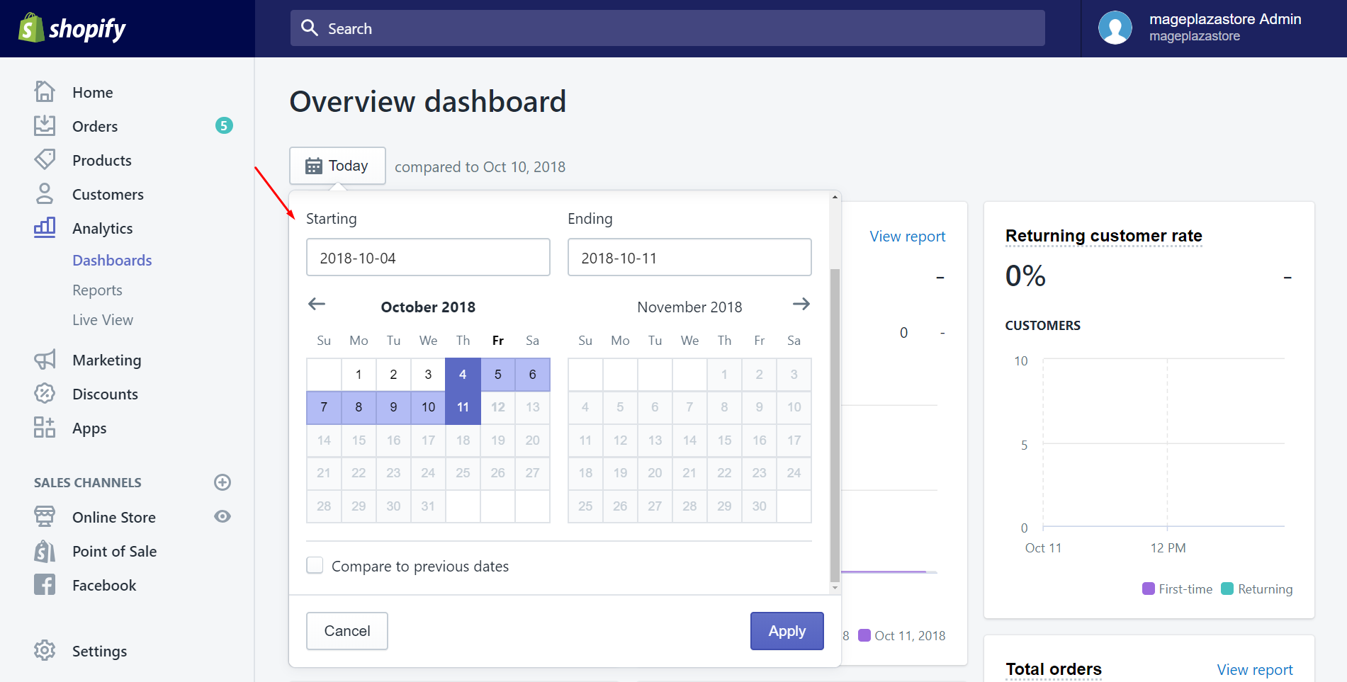Open Facebook sales channel
Viewport: 1347px width, 682px height.
point(104,585)
